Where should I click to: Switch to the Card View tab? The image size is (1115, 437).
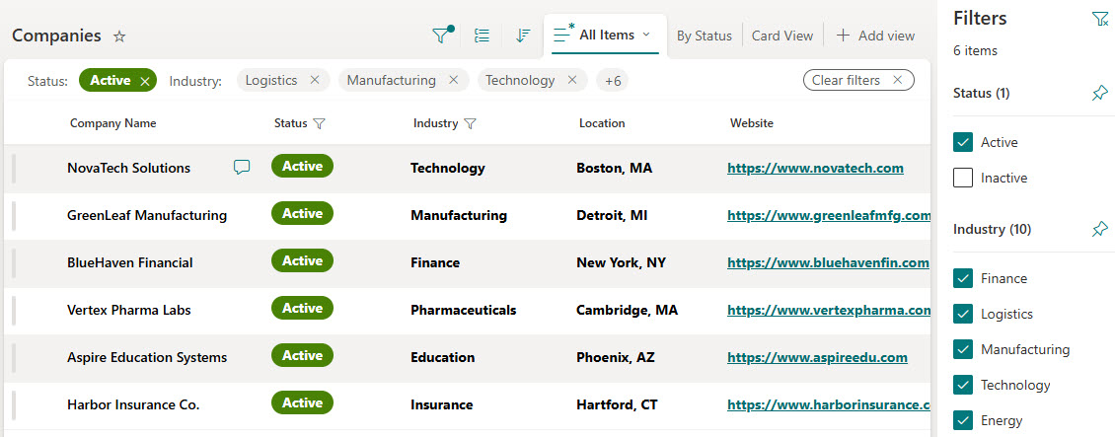click(781, 36)
